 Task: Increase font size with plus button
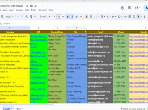[63, 17]
